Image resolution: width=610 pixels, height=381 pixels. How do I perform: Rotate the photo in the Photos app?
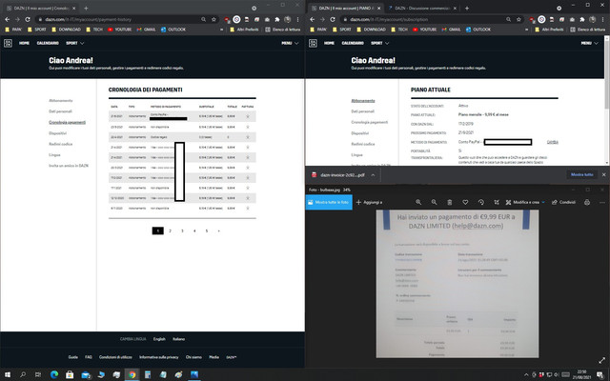[x=480, y=202]
